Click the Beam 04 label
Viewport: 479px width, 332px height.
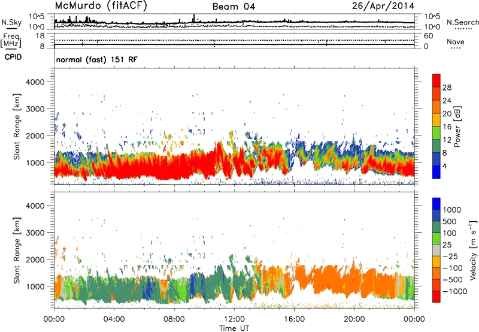tap(234, 7)
